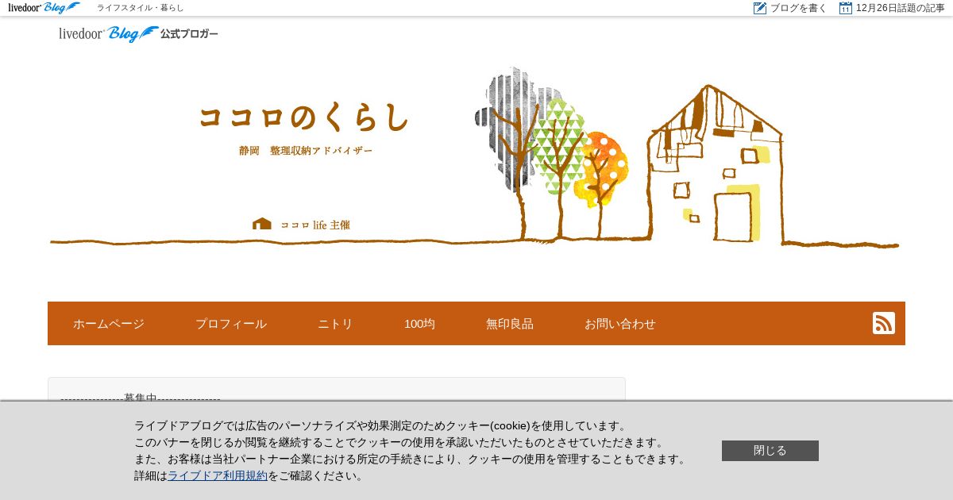Open the ブログを書く link

(798, 8)
